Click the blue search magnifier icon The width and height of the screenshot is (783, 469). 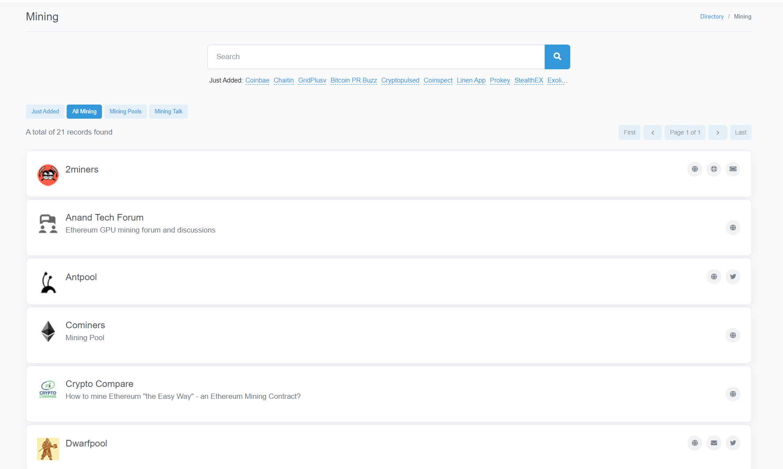[x=557, y=57]
